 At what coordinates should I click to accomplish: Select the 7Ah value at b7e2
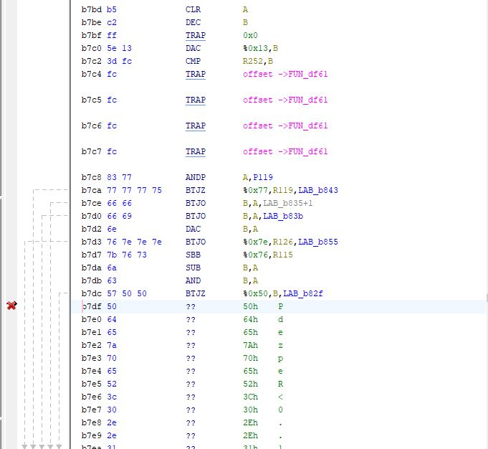(250, 345)
